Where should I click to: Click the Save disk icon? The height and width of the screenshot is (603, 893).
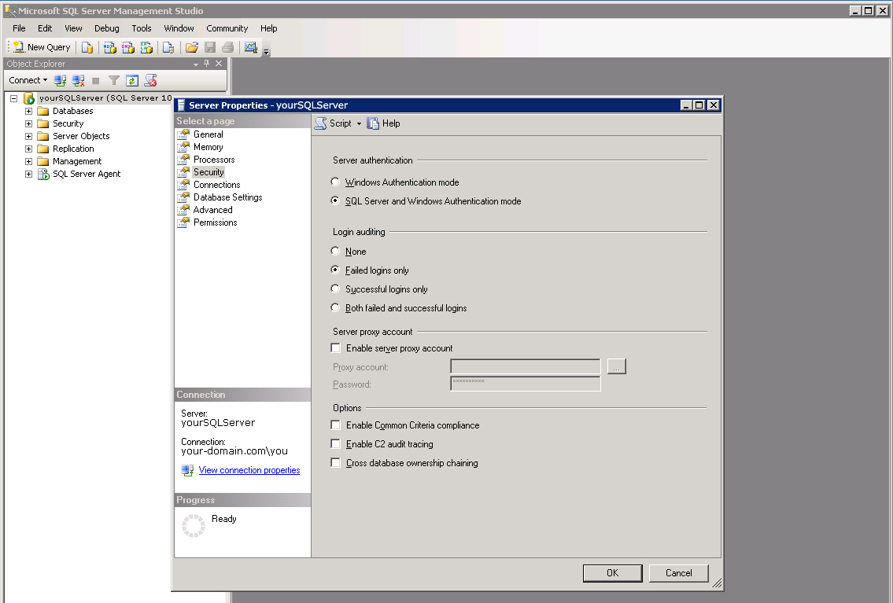coord(210,48)
